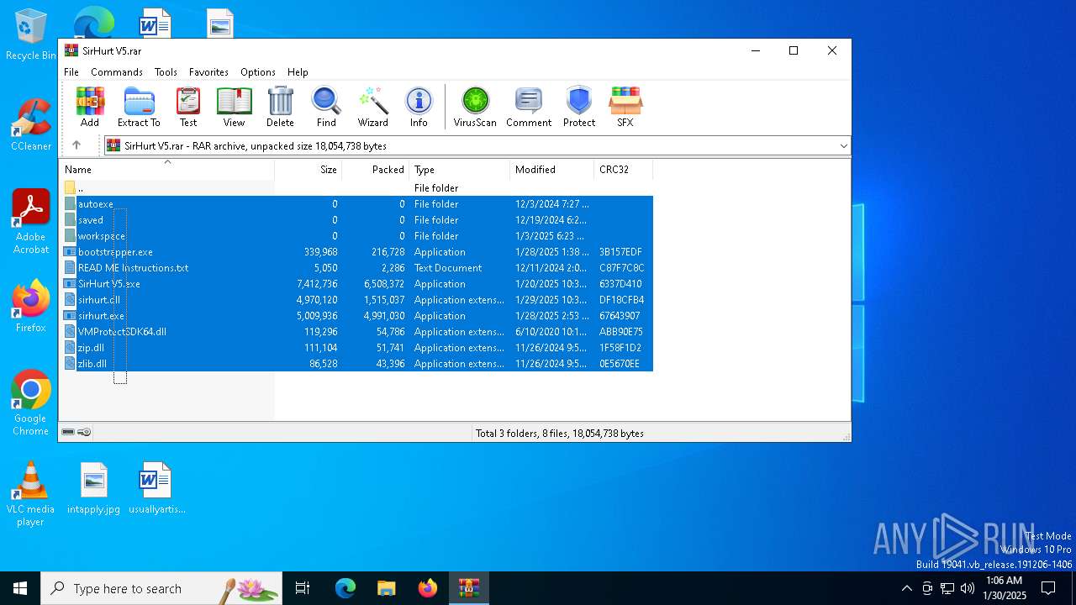1076x605 pixels.
Task: Open usuallyartis Word document on desktop
Action: click(156, 487)
